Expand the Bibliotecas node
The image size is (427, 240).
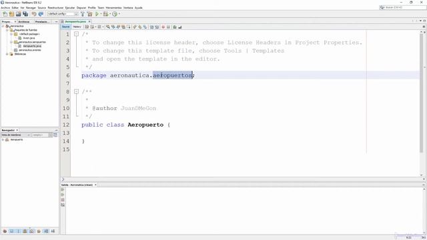click(7, 54)
